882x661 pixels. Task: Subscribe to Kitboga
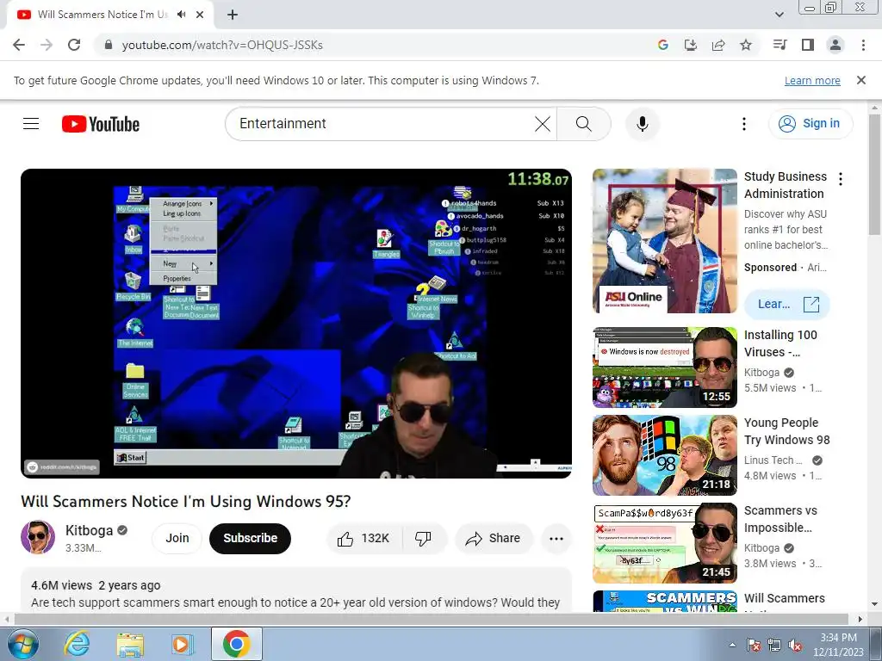click(251, 538)
